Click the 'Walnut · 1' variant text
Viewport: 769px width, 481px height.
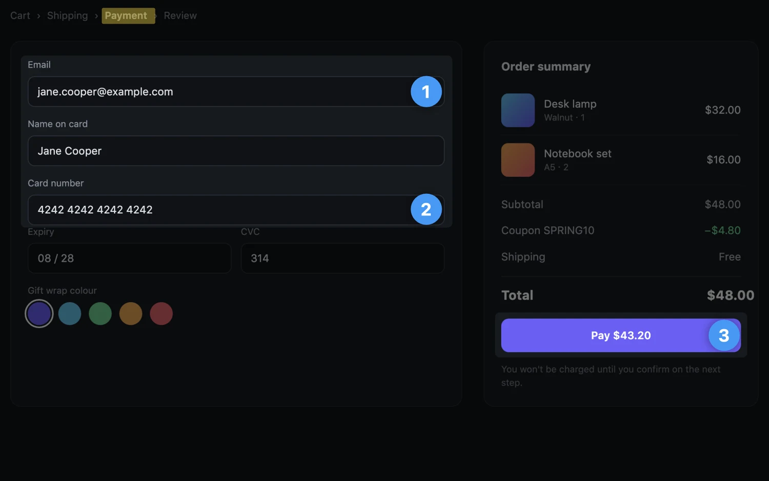tap(564, 117)
